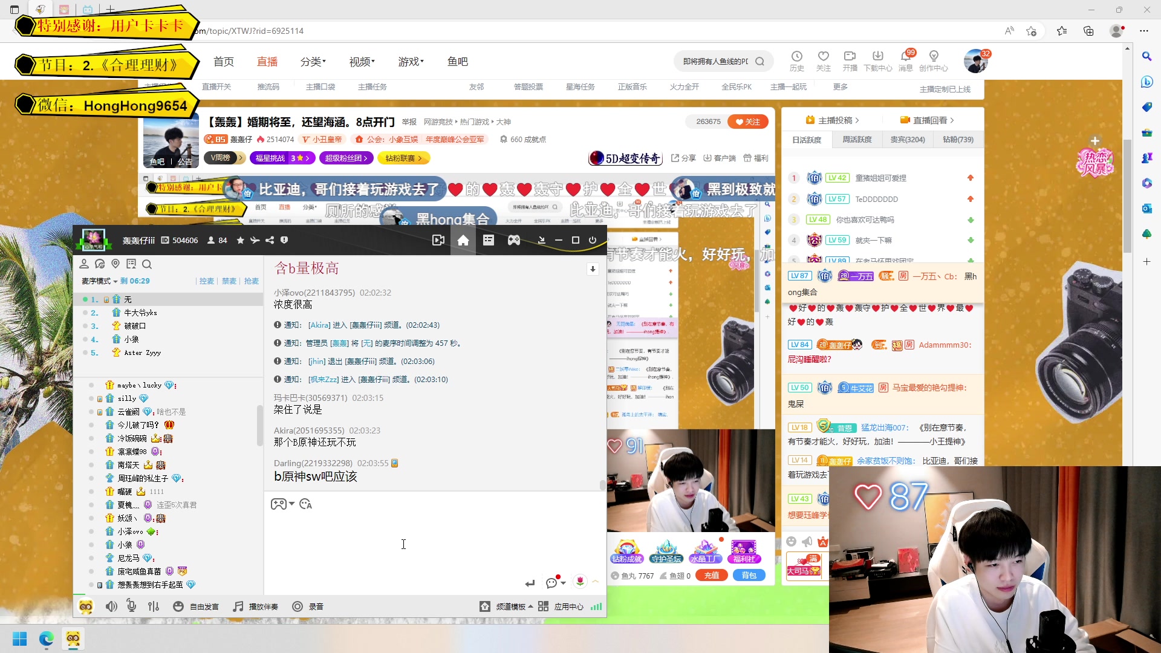1161x653 pixels.
Task: Switch to the 周活跃度 tab
Action: 857,140
